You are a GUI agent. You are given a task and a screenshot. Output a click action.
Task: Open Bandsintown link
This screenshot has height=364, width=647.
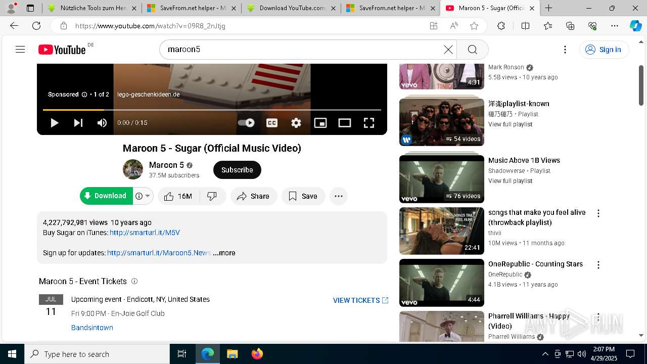coord(92,328)
